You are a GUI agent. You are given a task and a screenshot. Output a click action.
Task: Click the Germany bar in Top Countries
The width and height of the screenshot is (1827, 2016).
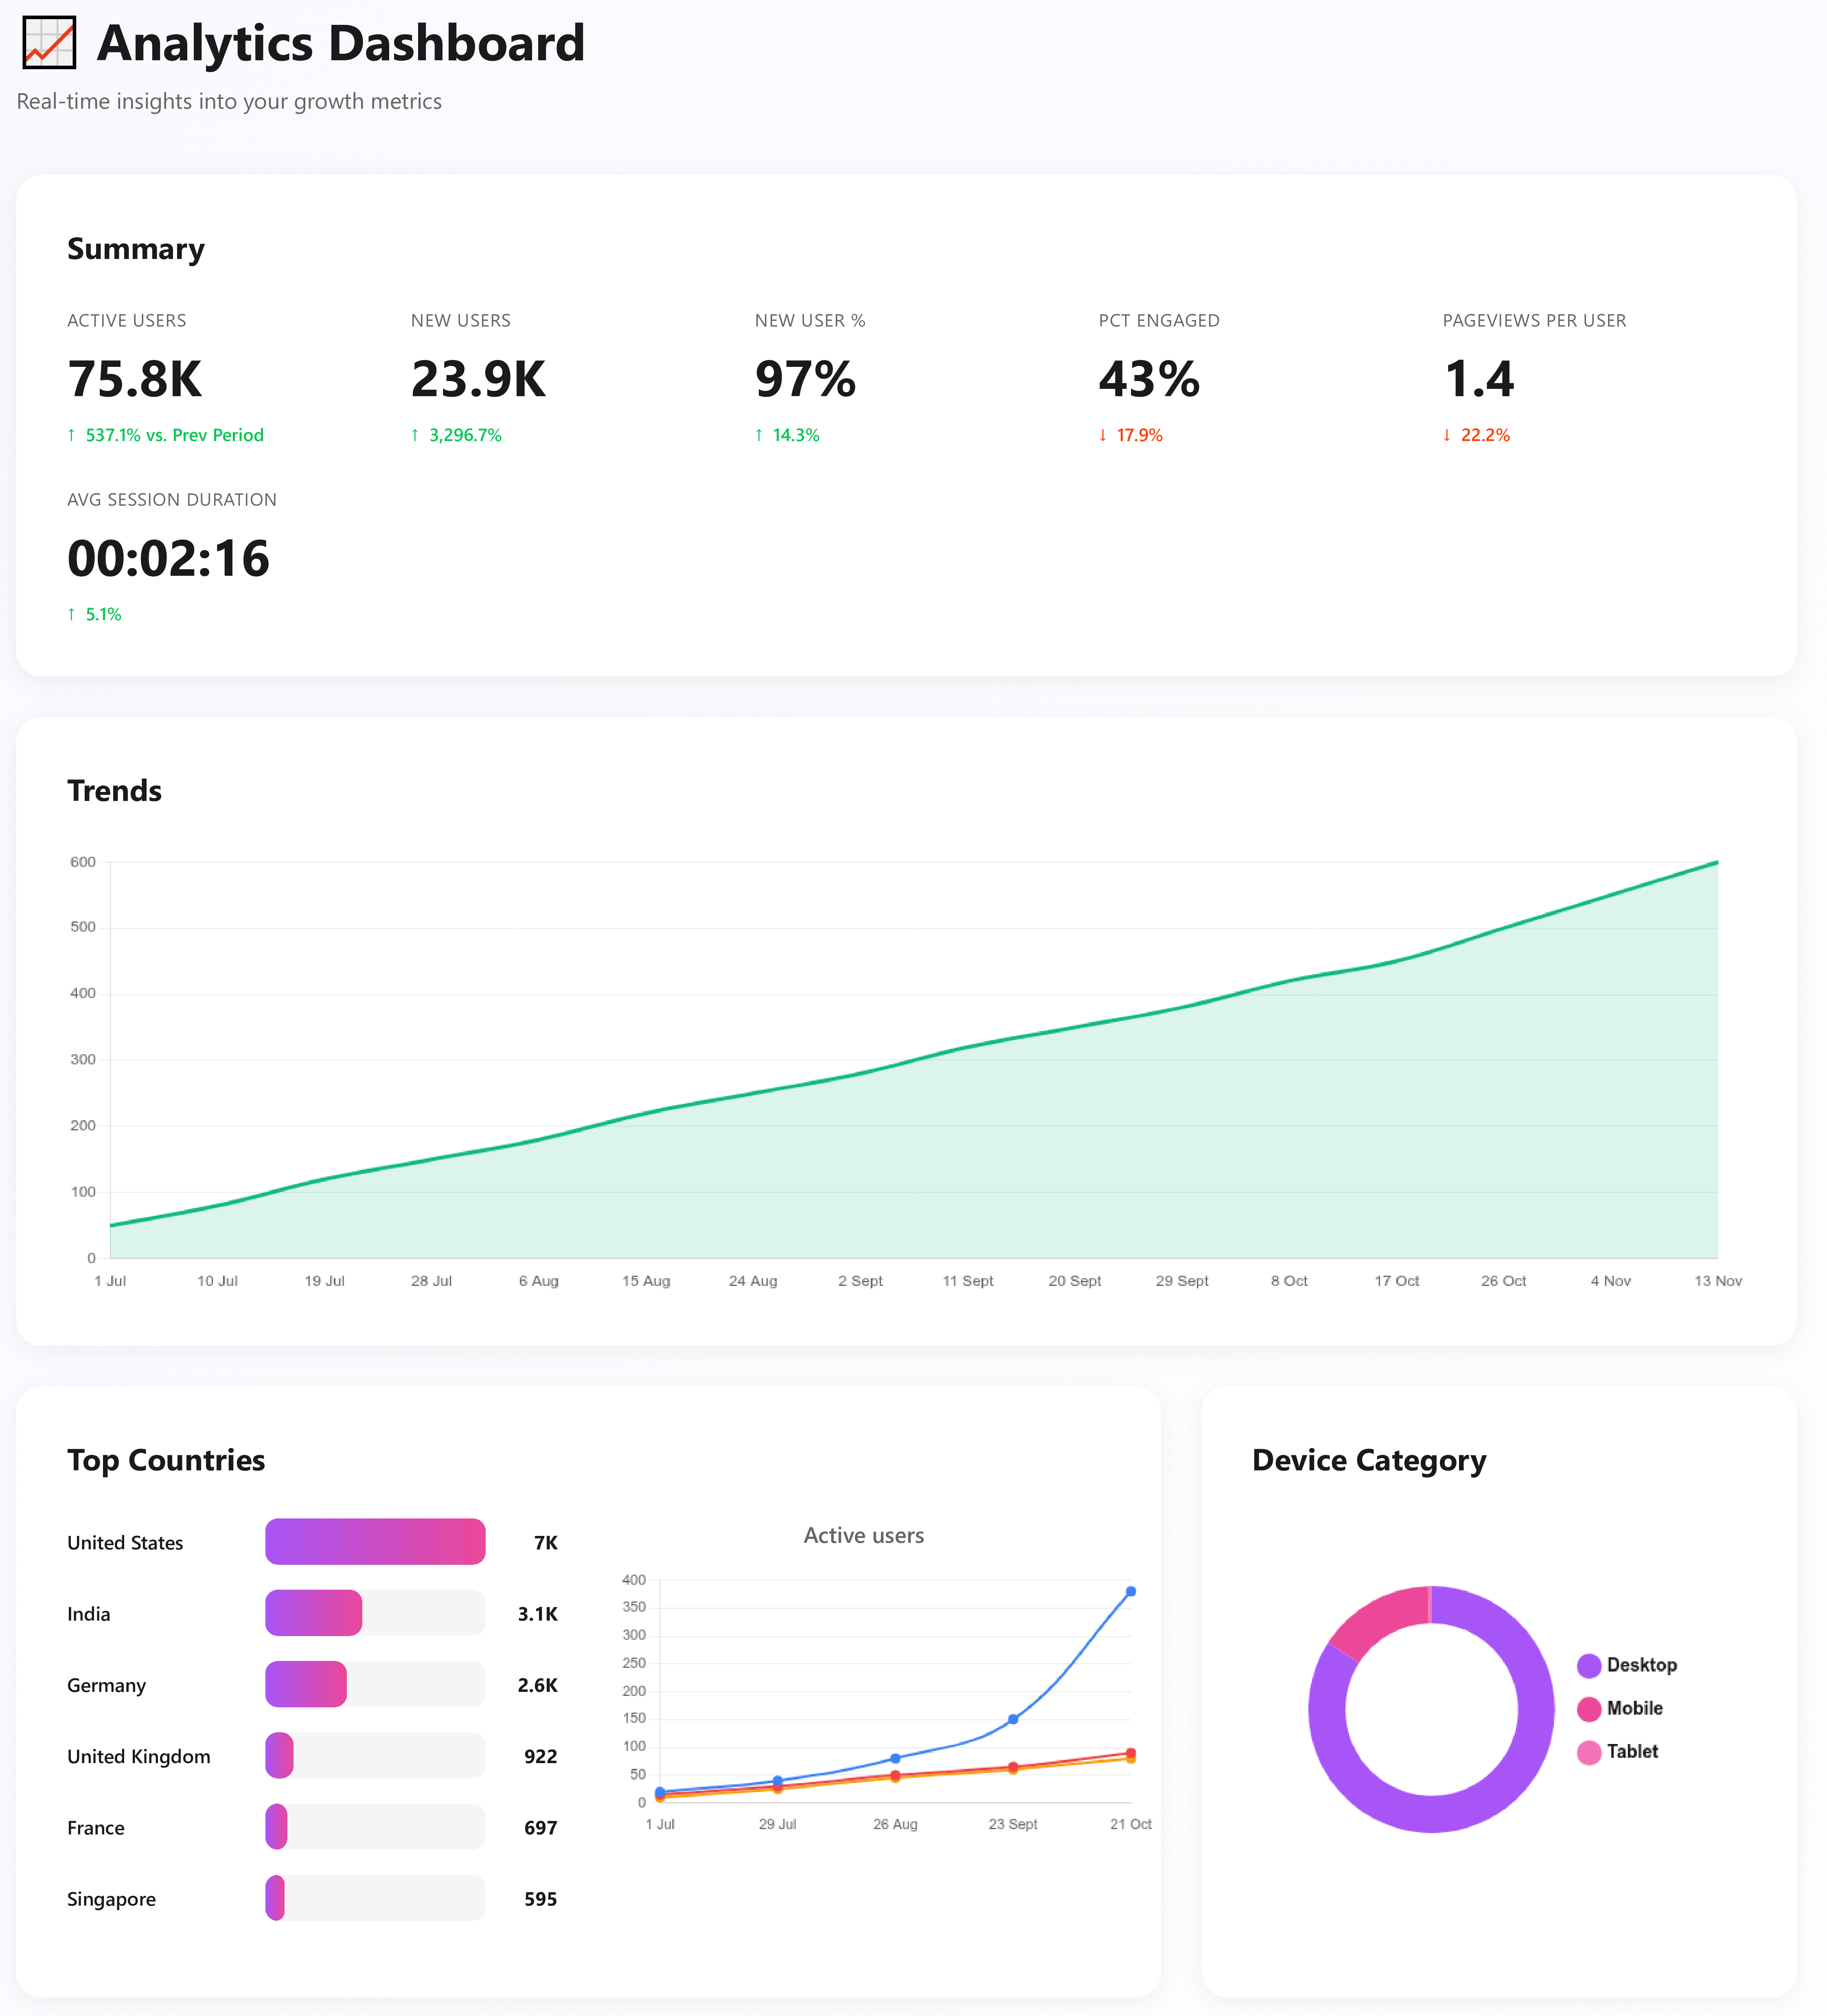[306, 1684]
